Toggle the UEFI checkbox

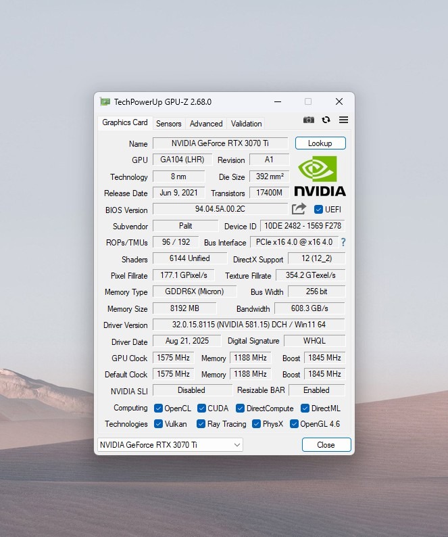tap(318, 209)
